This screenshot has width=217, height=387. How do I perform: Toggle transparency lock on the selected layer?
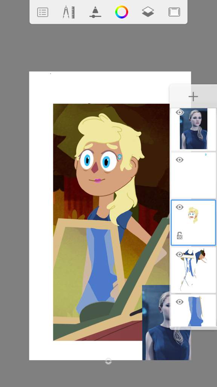click(x=180, y=236)
